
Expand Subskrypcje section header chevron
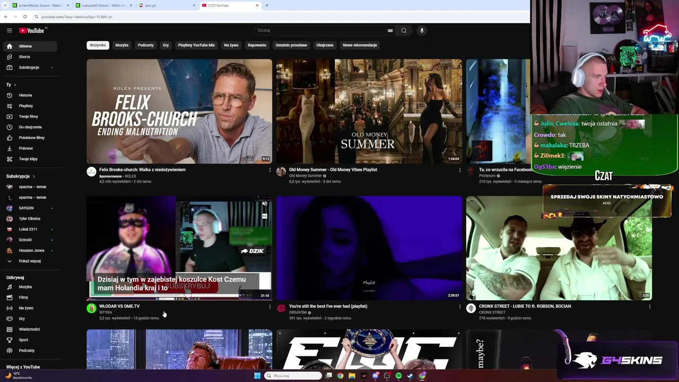[x=34, y=176]
